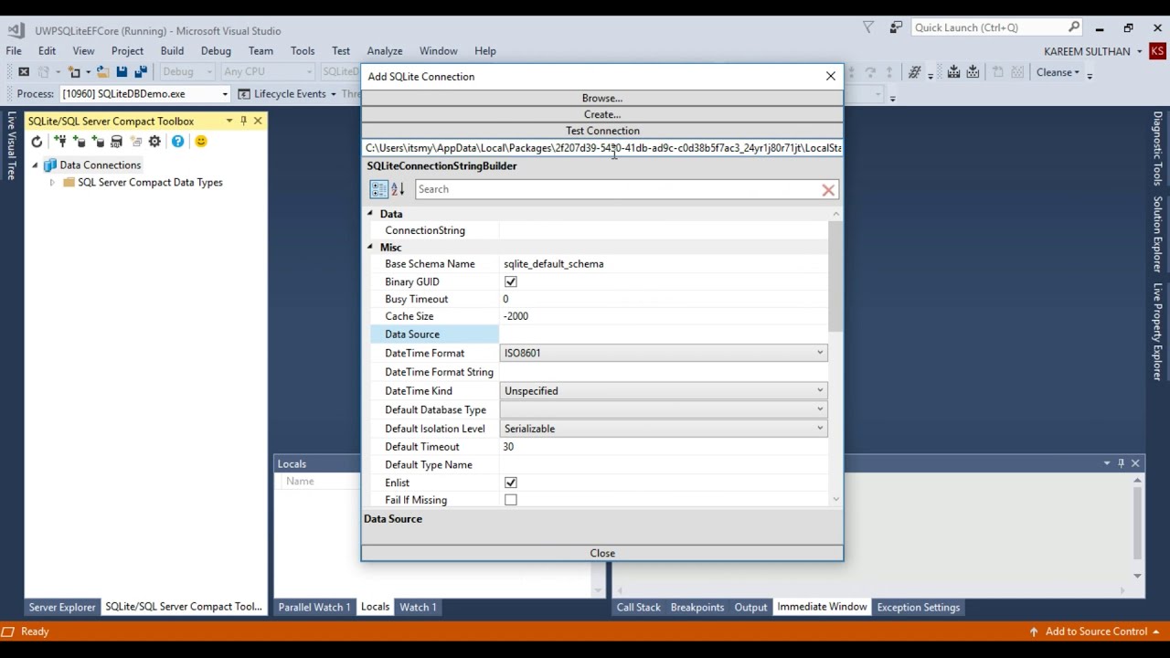Clear the property search box

pyautogui.click(x=828, y=189)
